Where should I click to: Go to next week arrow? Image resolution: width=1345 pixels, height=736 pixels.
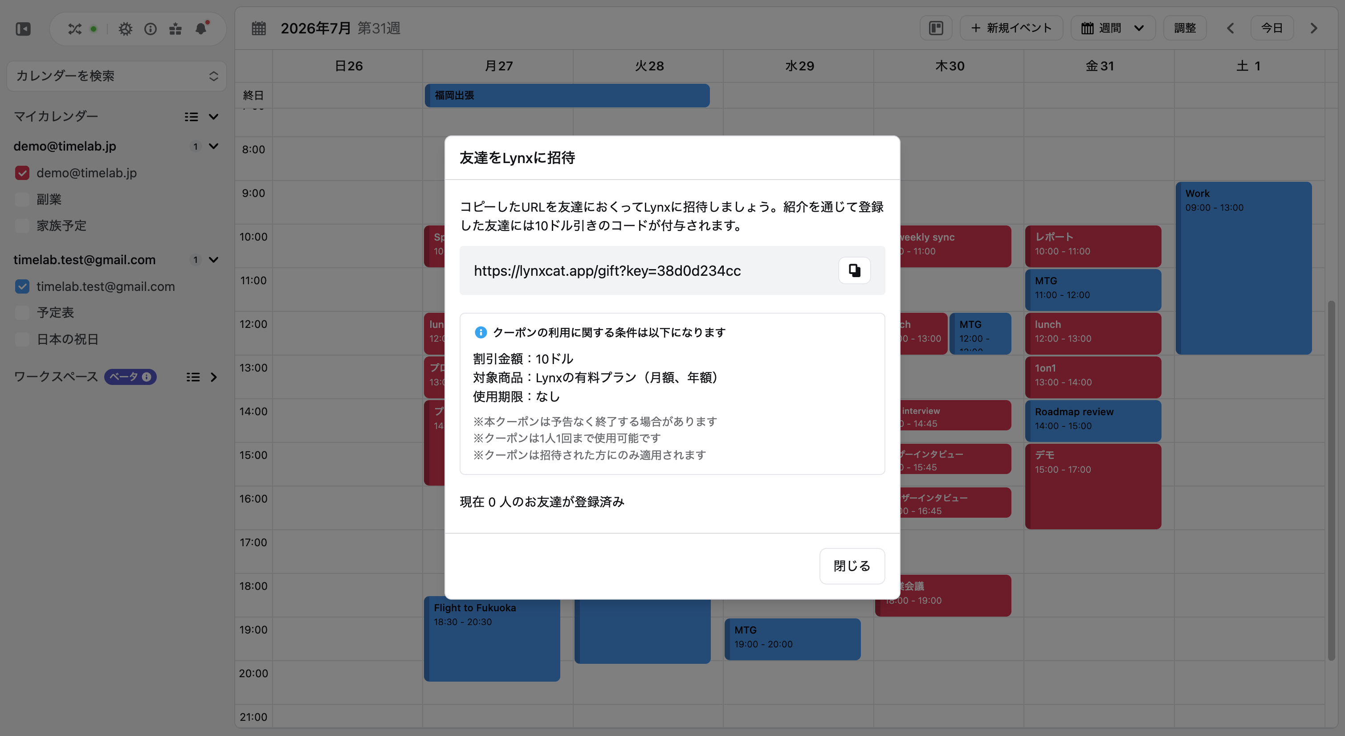click(x=1314, y=28)
